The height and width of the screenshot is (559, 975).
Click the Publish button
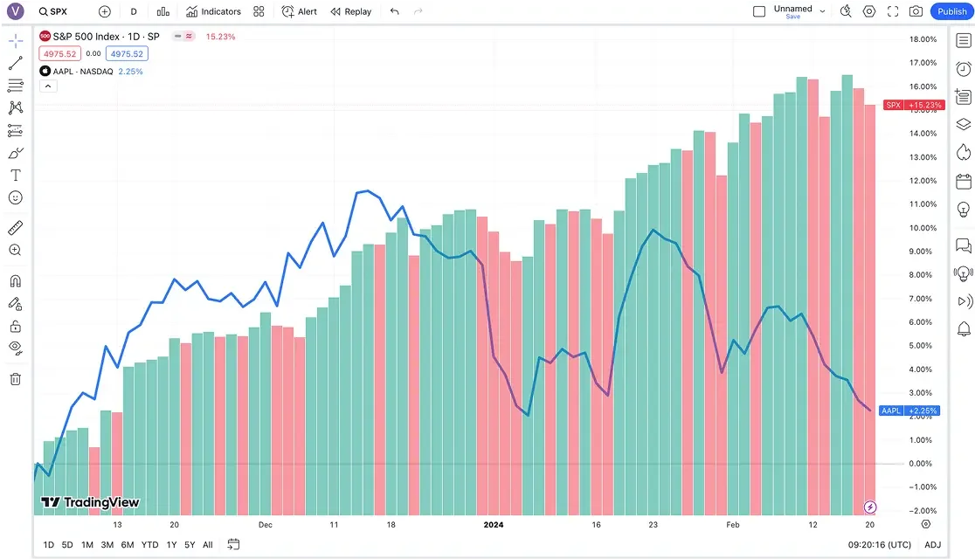(952, 11)
